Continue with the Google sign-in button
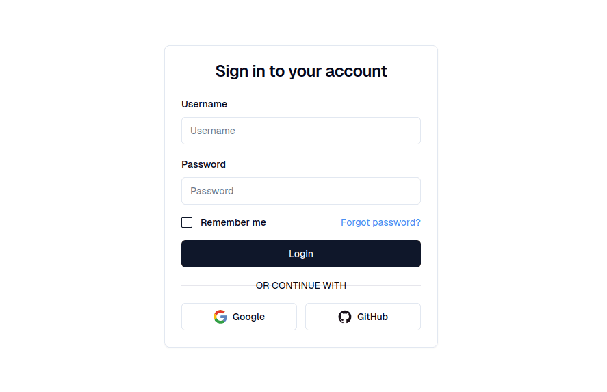The image size is (607, 392). pyautogui.click(x=239, y=317)
